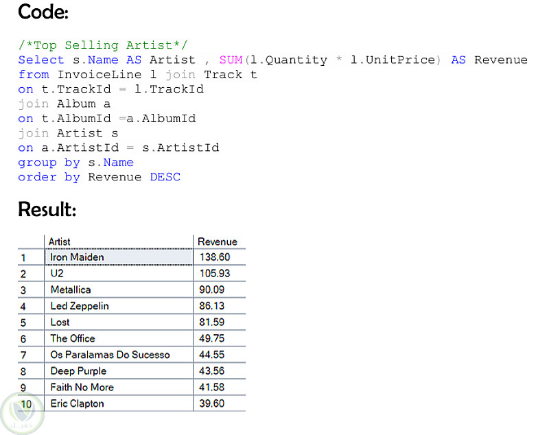This screenshot has height=435, width=549.
Task: Click the SUM keyword in code
Action: (231, 60)
